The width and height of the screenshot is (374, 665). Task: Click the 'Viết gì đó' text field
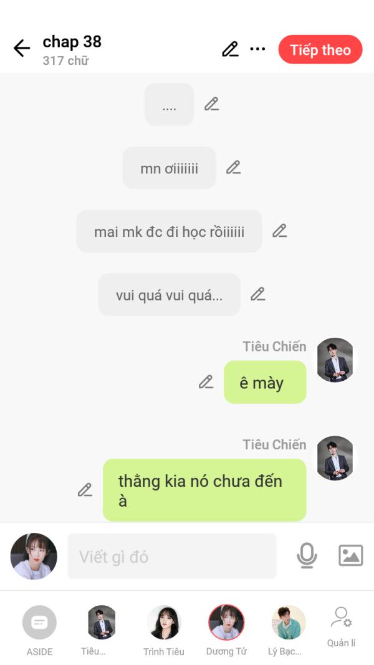[172, 556]
